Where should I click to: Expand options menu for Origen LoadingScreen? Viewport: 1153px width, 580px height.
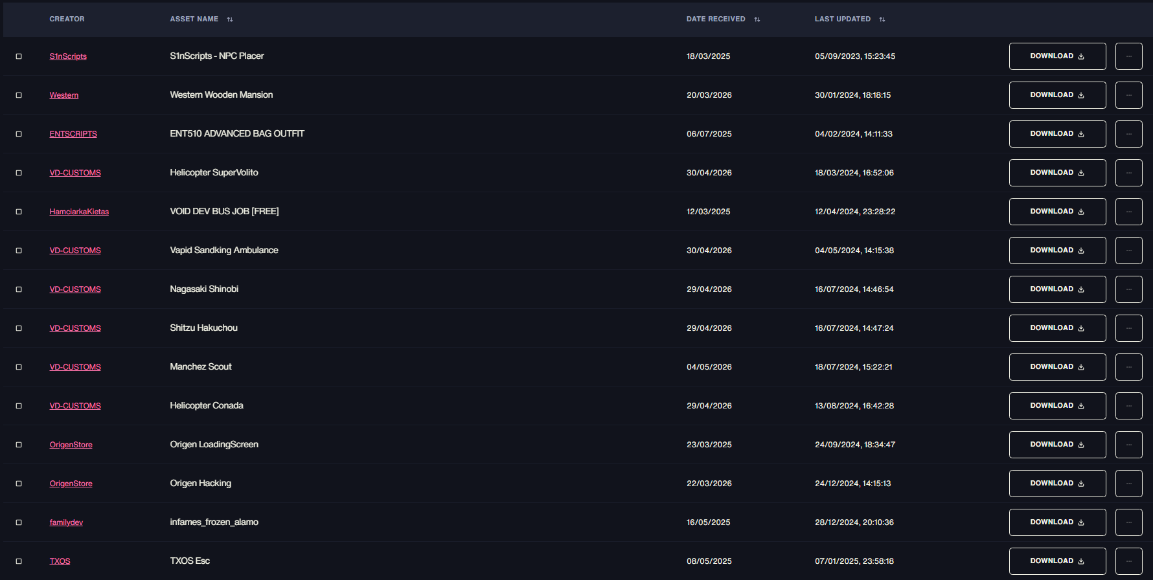pos(1128,445)
